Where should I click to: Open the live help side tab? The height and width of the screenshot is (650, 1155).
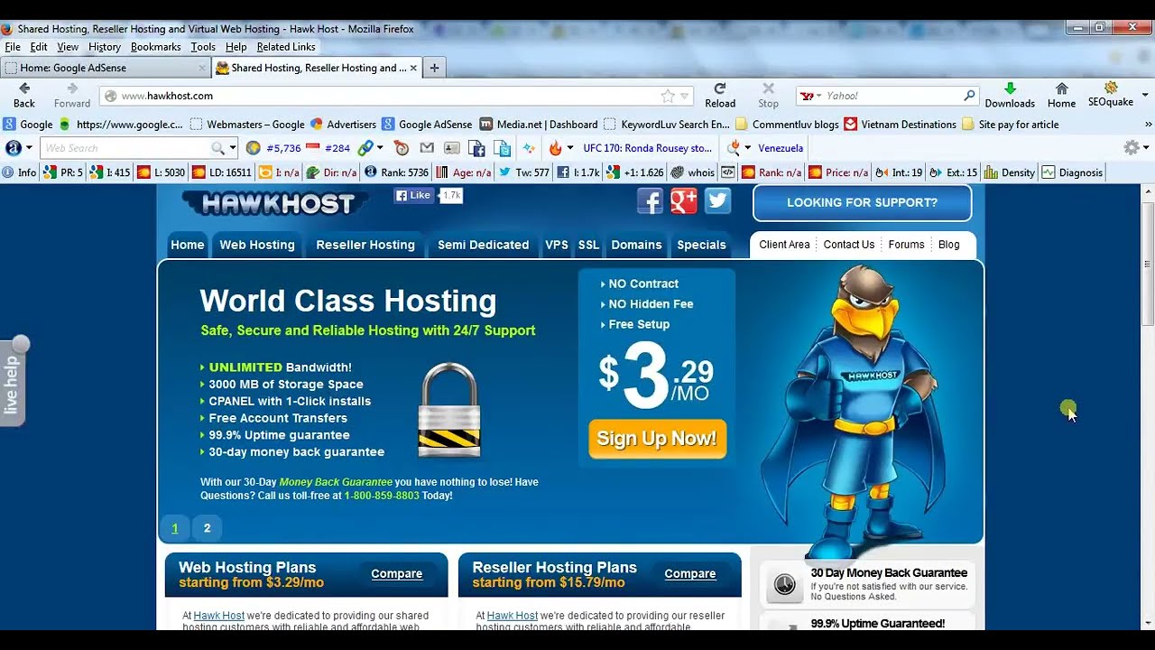[12, 384]
